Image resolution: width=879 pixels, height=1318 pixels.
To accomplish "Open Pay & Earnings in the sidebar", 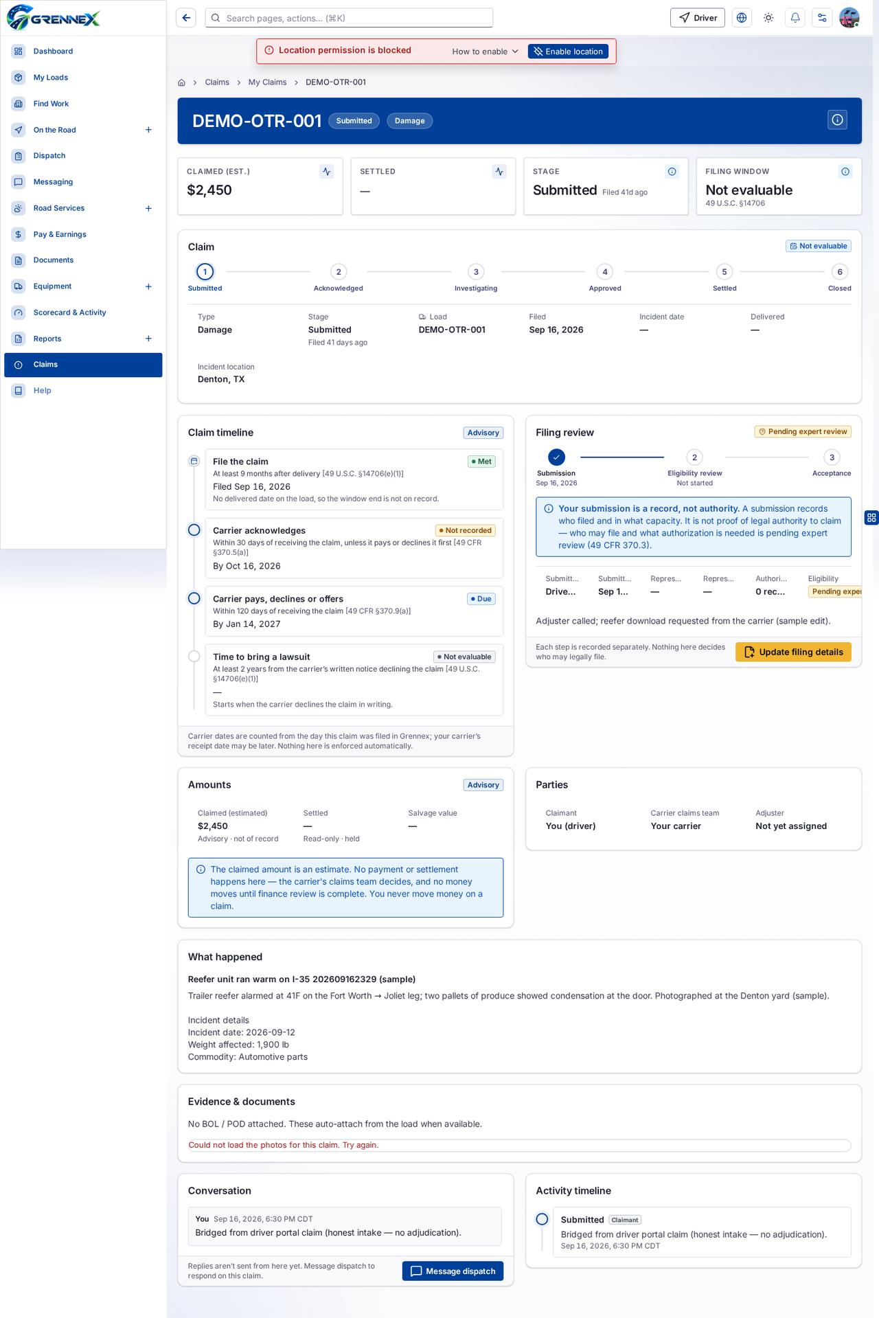I will 83,234.
